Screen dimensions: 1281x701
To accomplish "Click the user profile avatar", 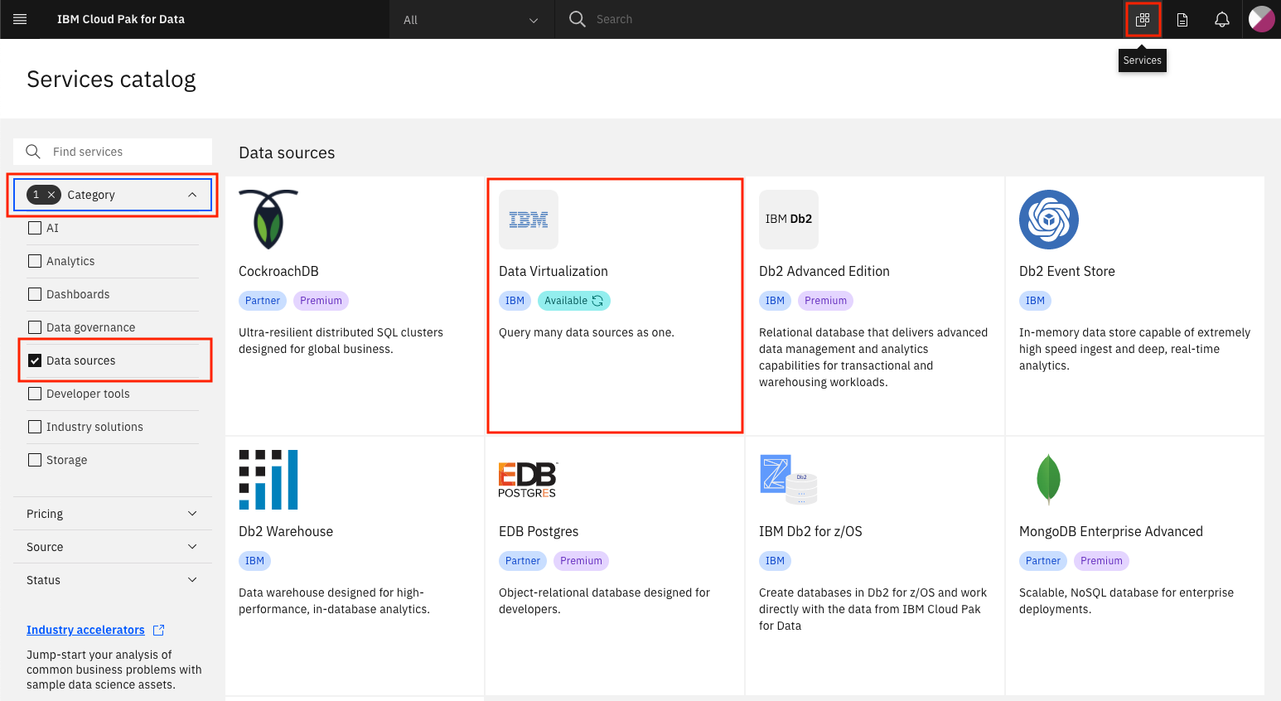I will (x=1261, y=19).
